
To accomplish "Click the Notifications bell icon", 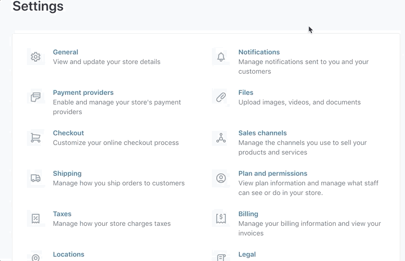I will (221, 57).
